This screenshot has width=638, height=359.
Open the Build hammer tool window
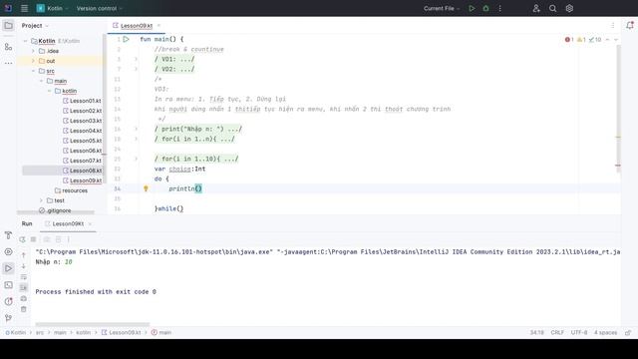coord(8,235)
